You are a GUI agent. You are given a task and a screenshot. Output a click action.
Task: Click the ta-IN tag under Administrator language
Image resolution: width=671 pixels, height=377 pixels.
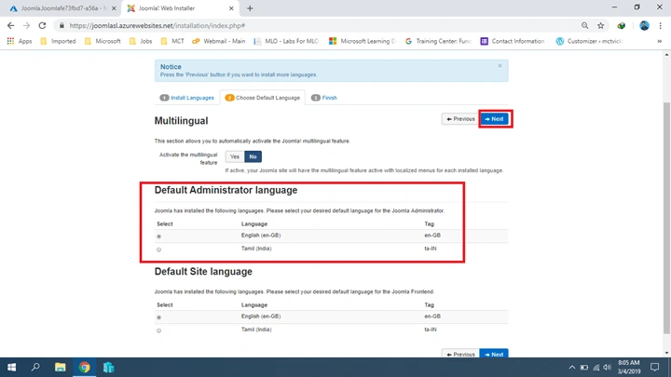point(431,249)
